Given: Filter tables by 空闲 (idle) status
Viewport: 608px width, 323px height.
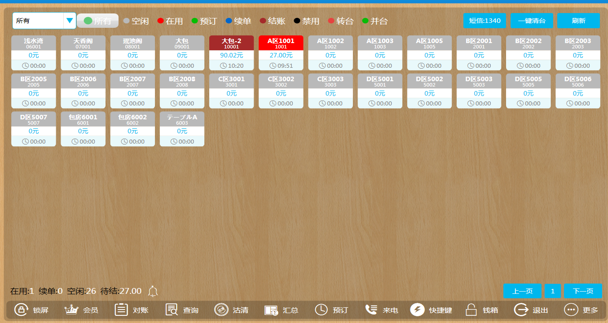Looking at the screenshot, I should click(136, 21).
